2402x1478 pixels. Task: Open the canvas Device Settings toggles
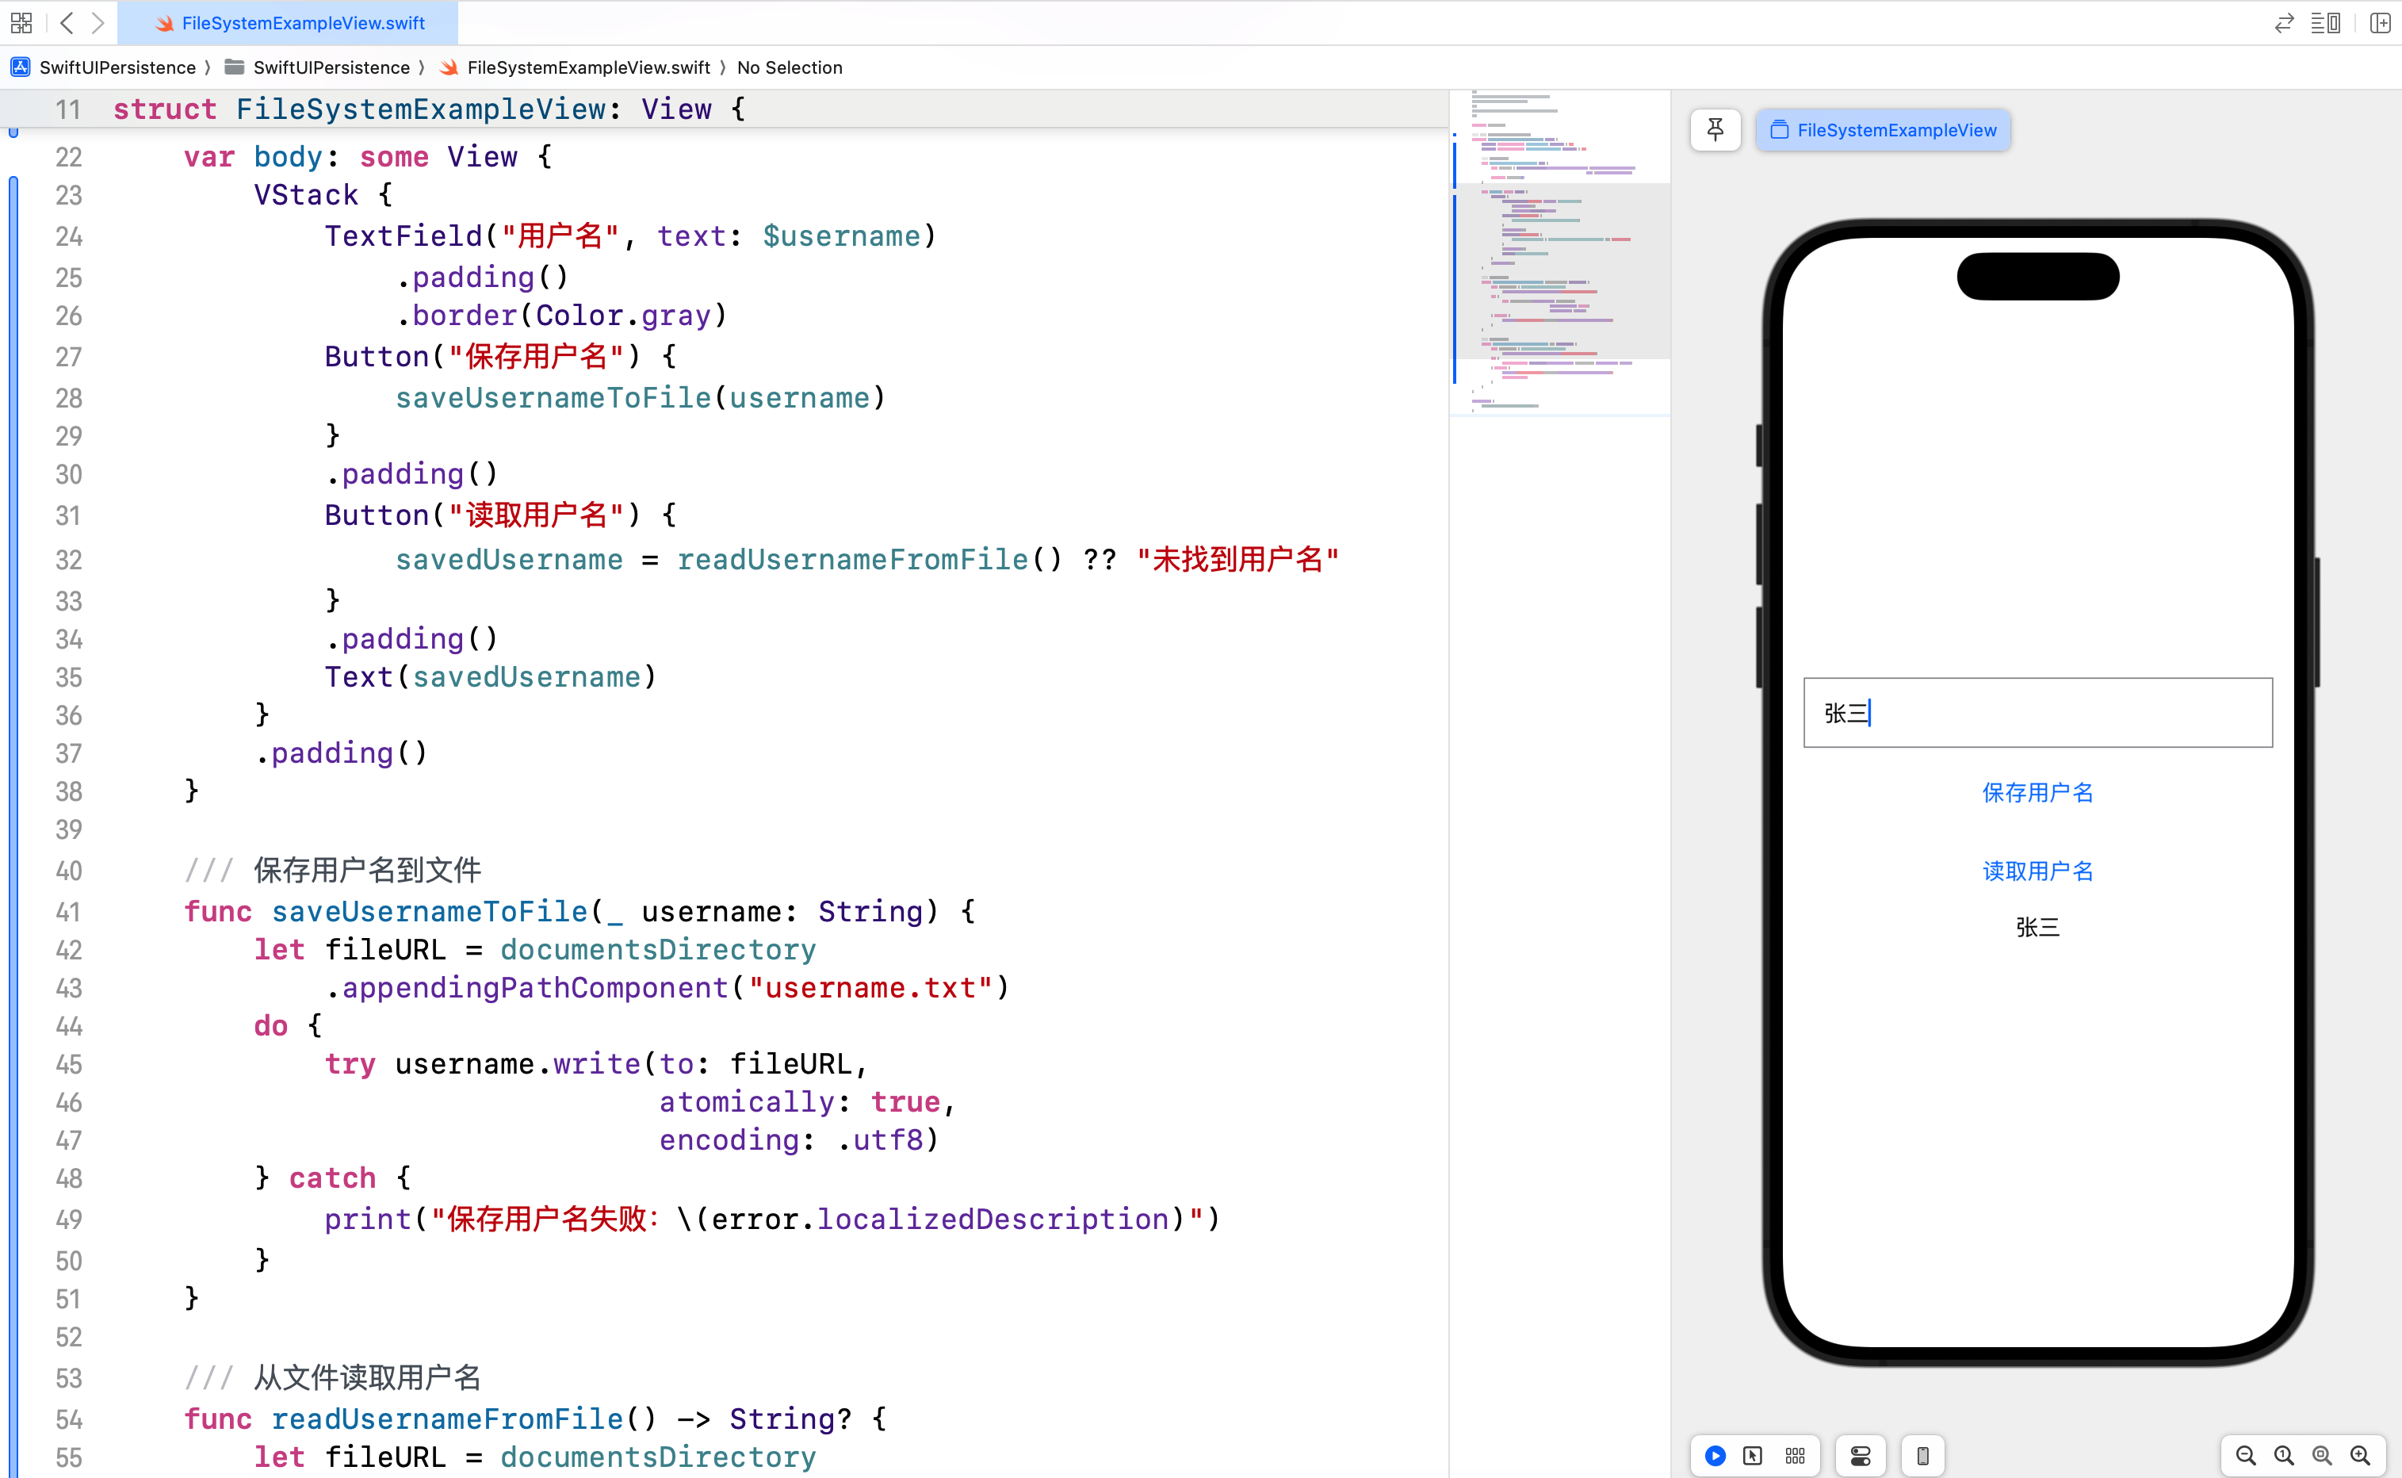tap(1861, 1457)
